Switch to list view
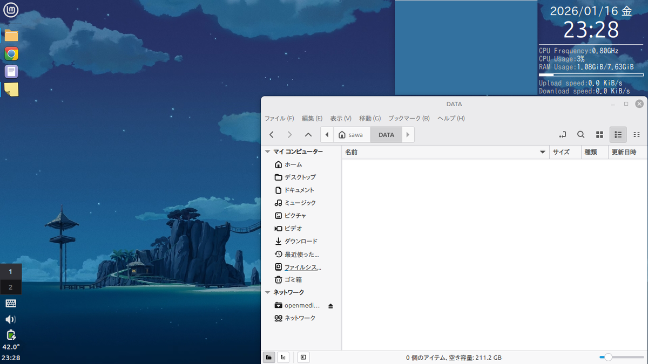Viewport: 648px width, 364px height. [x=618, y=135]
